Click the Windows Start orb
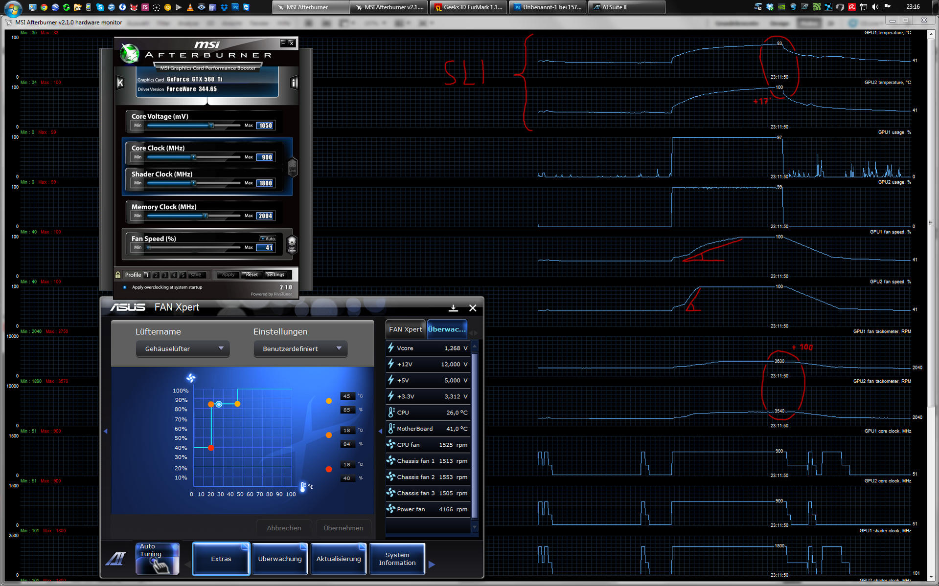Image resolution: width=939 pixels, height=586 pixels. click(x=12, y=8)
